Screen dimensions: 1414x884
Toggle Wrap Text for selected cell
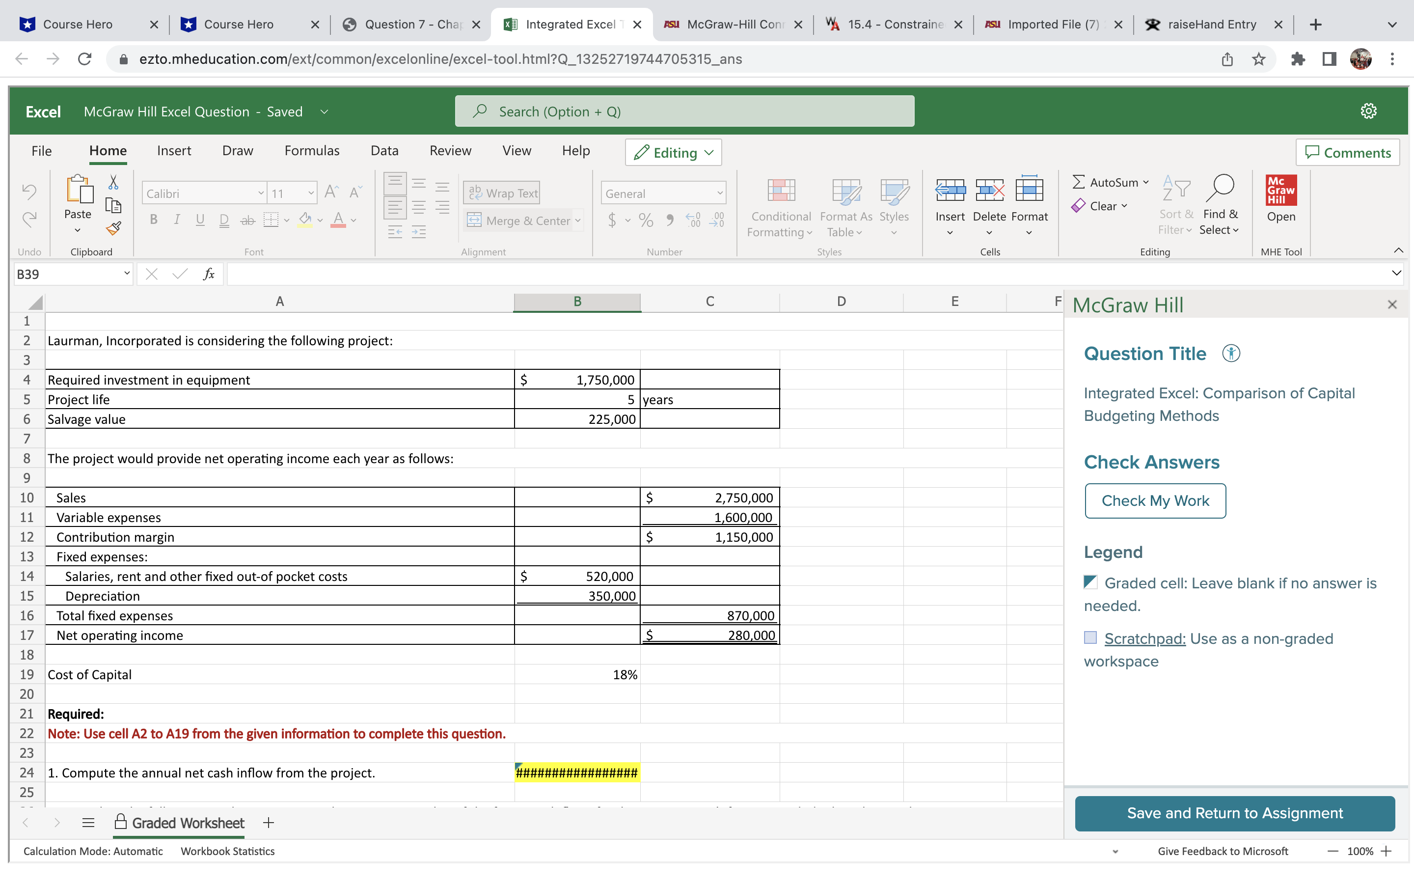pyautogui.click(x=501, y=193)
